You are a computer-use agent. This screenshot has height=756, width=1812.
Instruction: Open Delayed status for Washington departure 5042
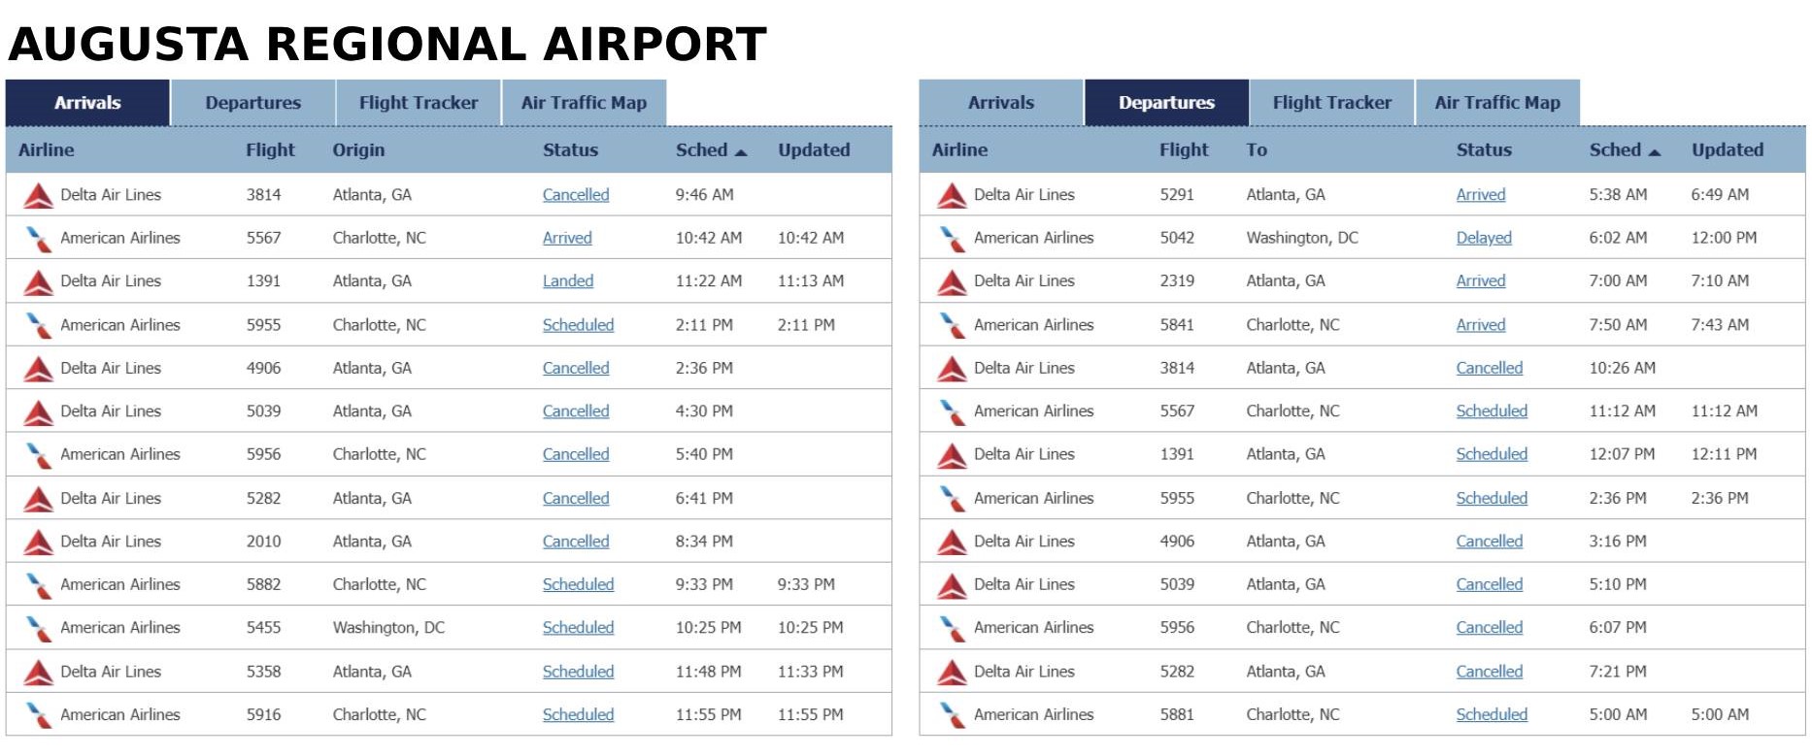click(x=1484, y=238)
